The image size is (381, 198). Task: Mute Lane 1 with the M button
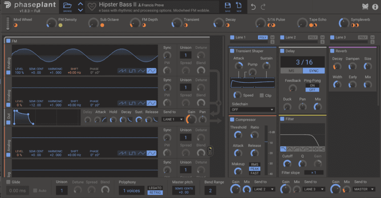(x=272, y=37)
